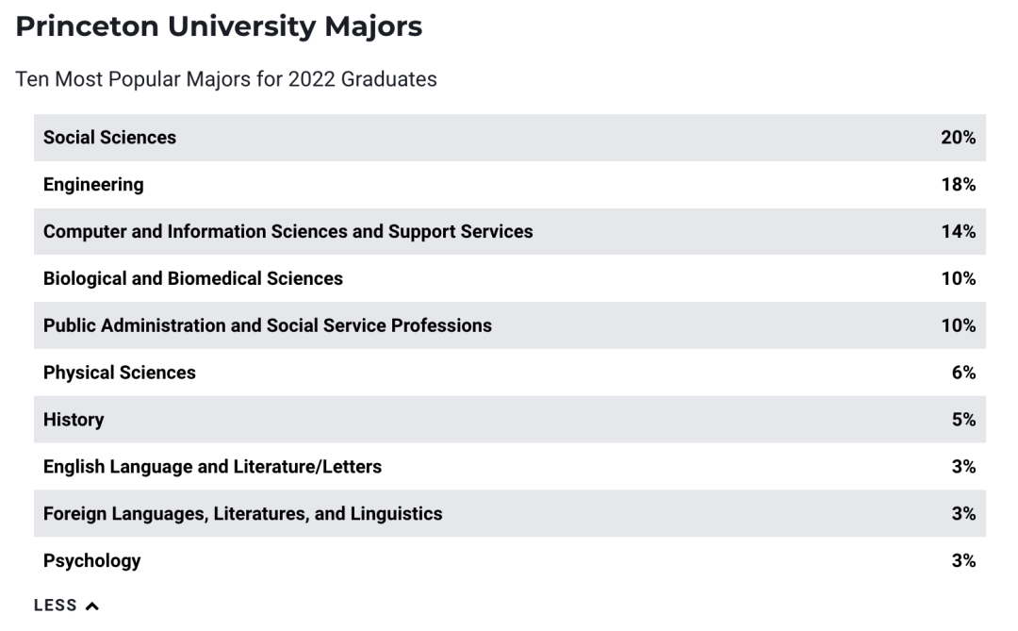Viewport: 1018px width, 631px height.
Task: Click the Engineering major row
Action: (510, 185)
